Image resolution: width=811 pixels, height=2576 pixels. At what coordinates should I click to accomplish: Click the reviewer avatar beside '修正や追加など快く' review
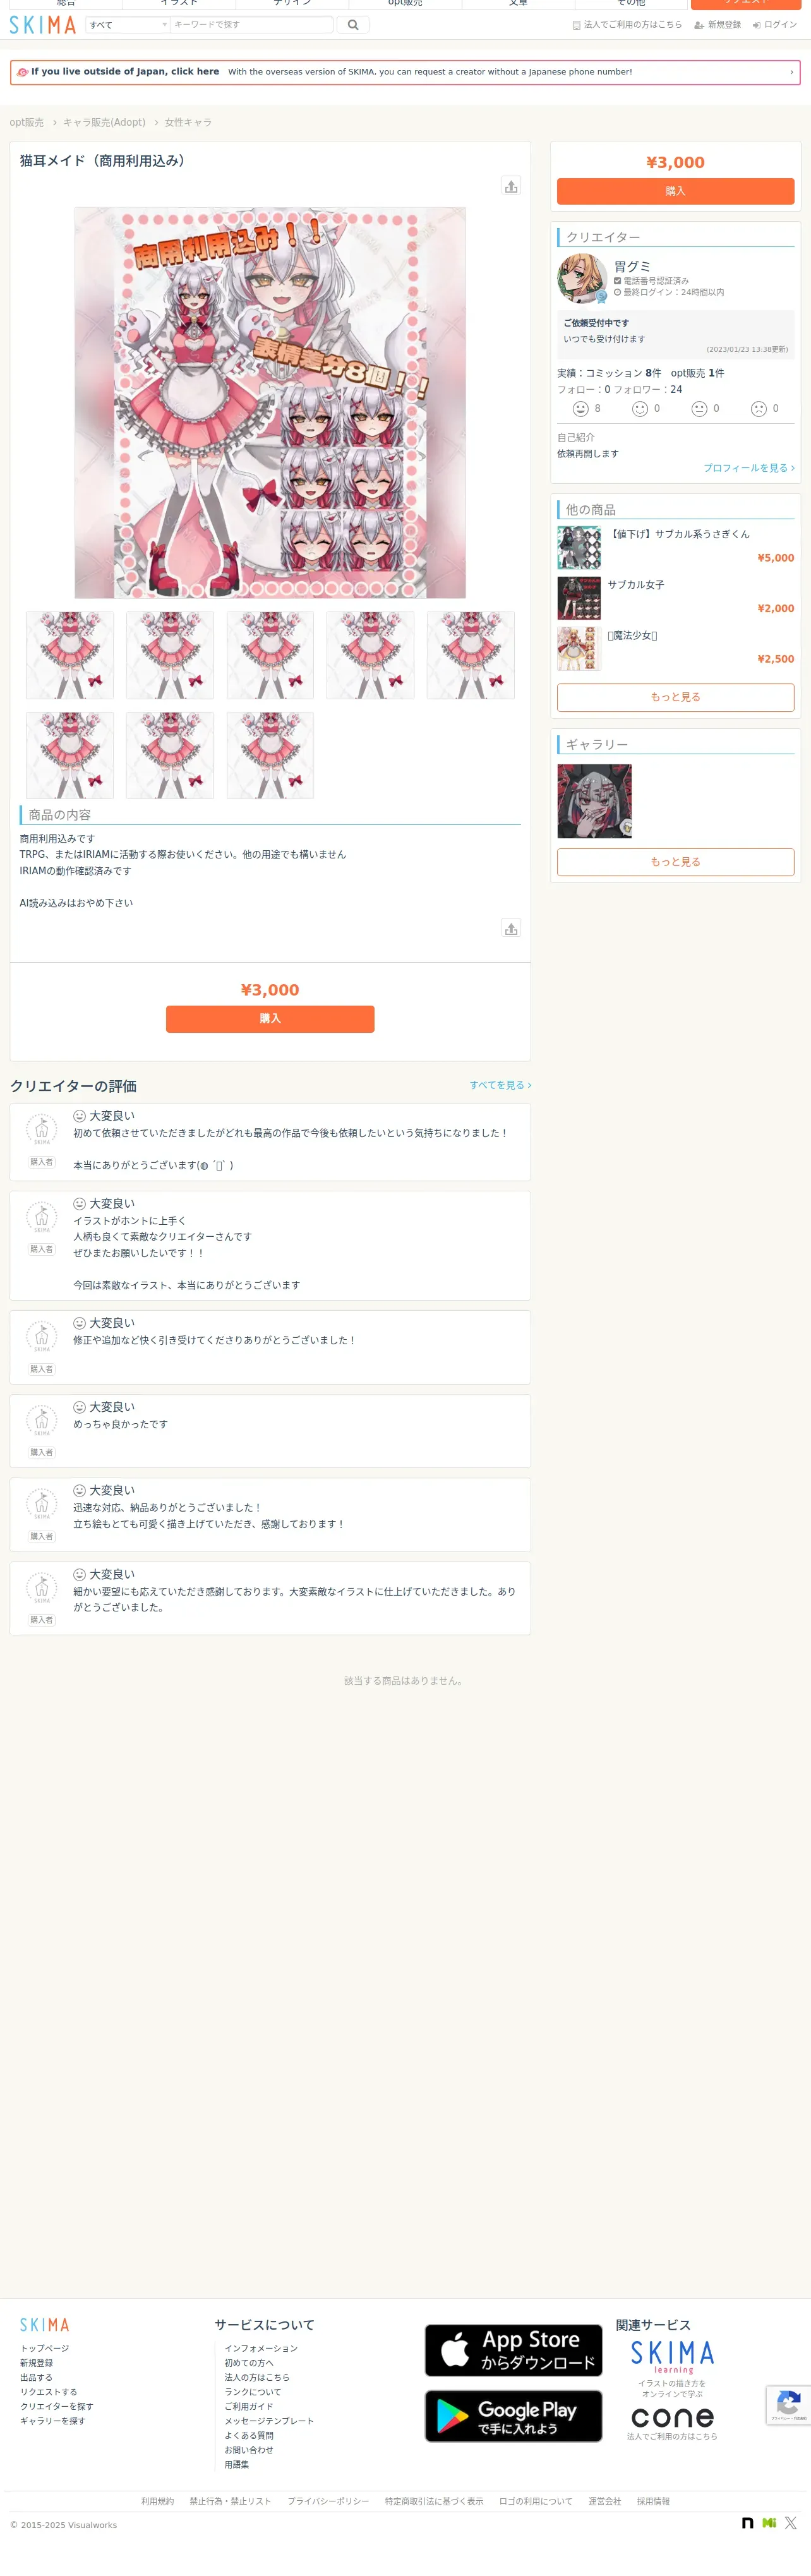41,1335
